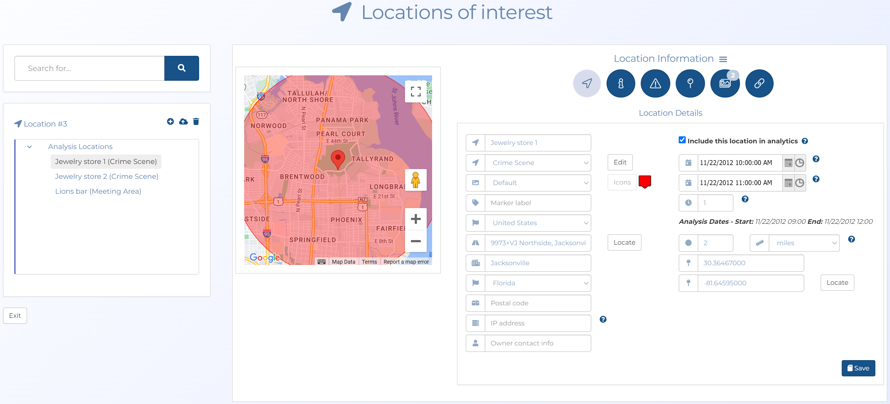
Task: Collapse the Analysis Locations tree
Action: tap(29, 147)
